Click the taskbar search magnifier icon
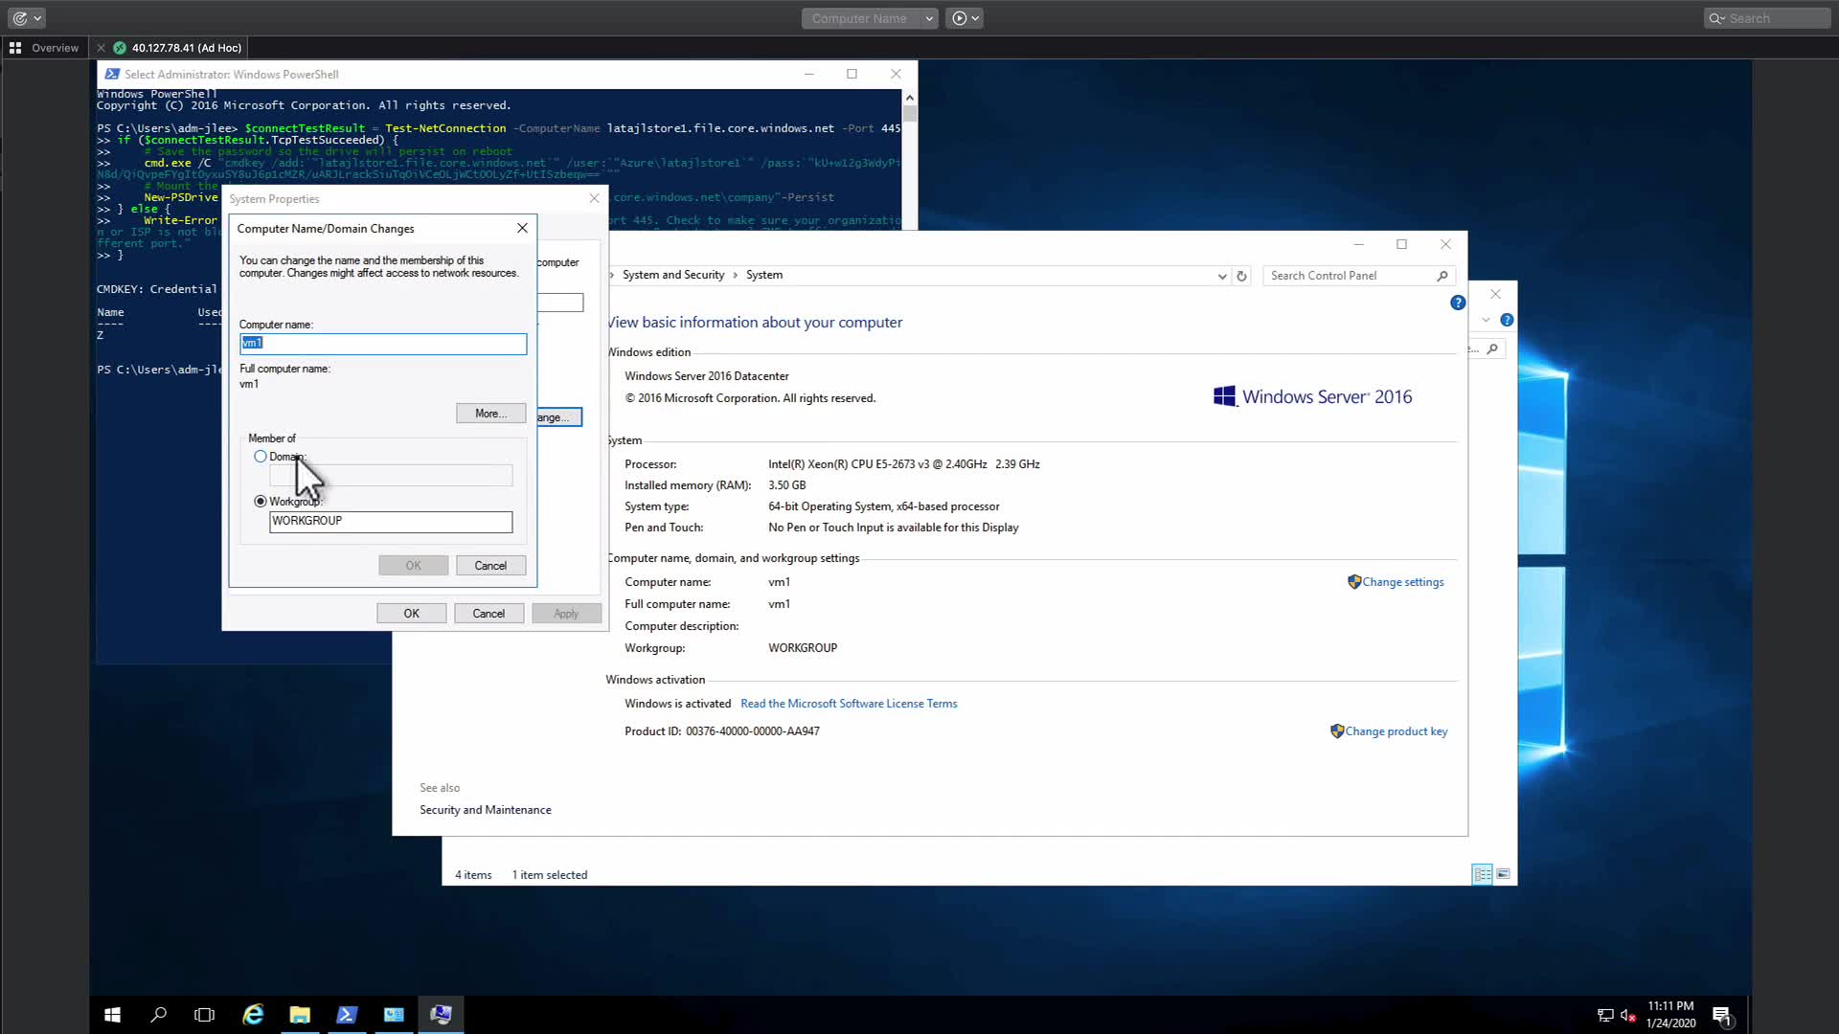1839x1034 pixels. click(159, 1015)
